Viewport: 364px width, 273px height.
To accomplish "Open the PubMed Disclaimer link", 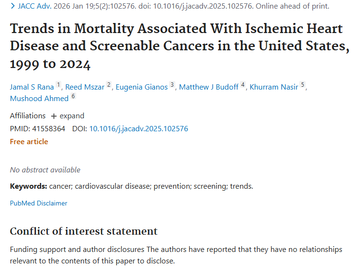I will click(39, 203).
